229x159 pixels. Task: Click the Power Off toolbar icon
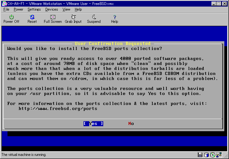[x=11, y=17]
